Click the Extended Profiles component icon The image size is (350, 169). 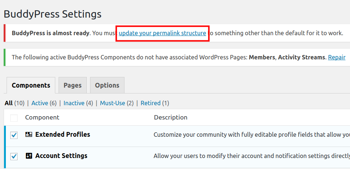29,135
